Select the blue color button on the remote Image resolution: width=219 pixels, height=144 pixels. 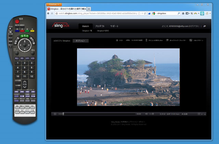click(17, 31)
